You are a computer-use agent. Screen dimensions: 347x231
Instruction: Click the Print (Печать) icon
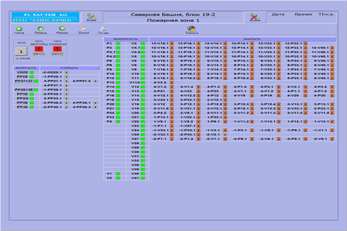click(x=103, y=29)
